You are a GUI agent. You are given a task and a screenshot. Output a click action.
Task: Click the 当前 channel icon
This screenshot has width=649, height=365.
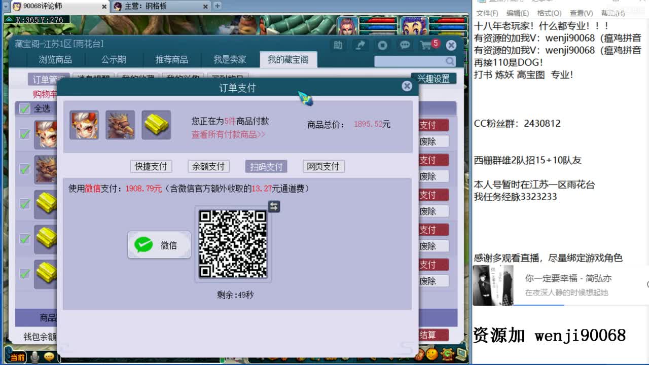[x=17, y=357]
